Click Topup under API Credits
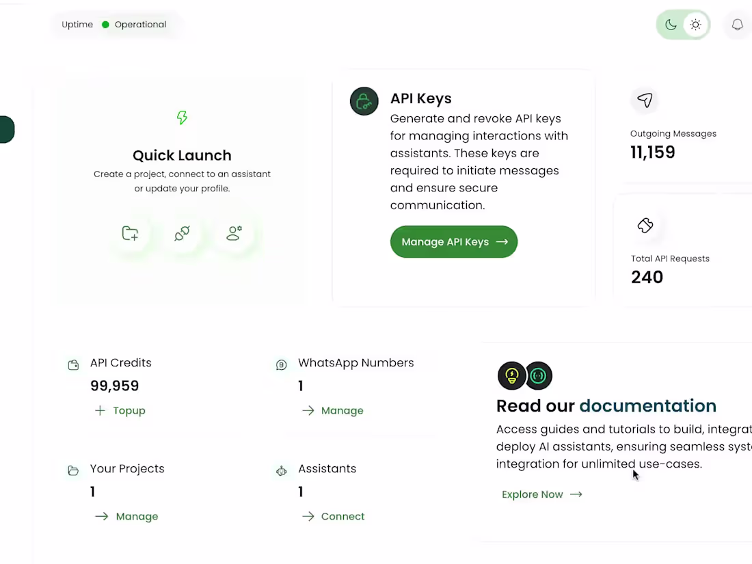The width and height of the screenshot is (752, 564). tap(120, 411)
